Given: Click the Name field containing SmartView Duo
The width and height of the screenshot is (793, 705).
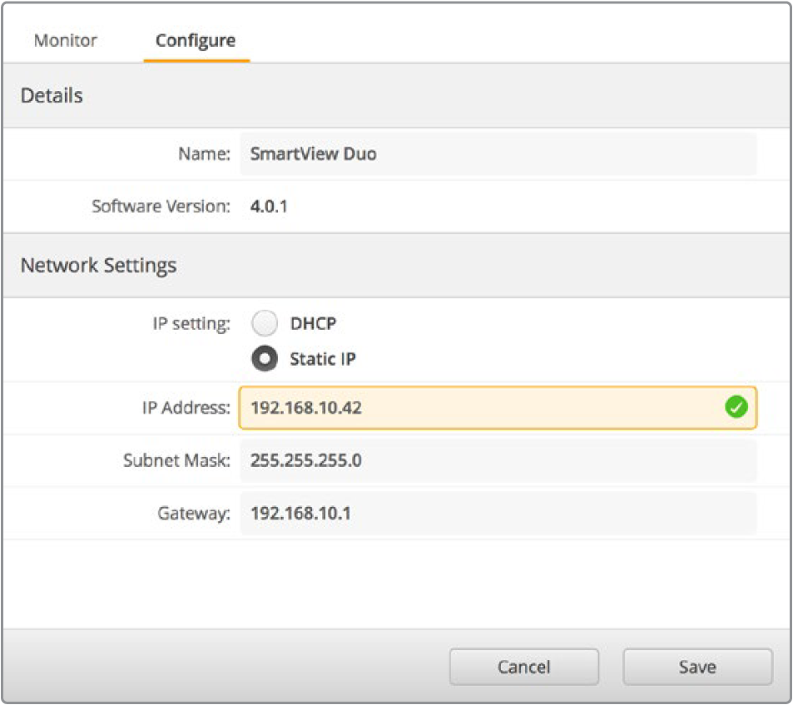Looking at the screenshot, I should (498, 154).
